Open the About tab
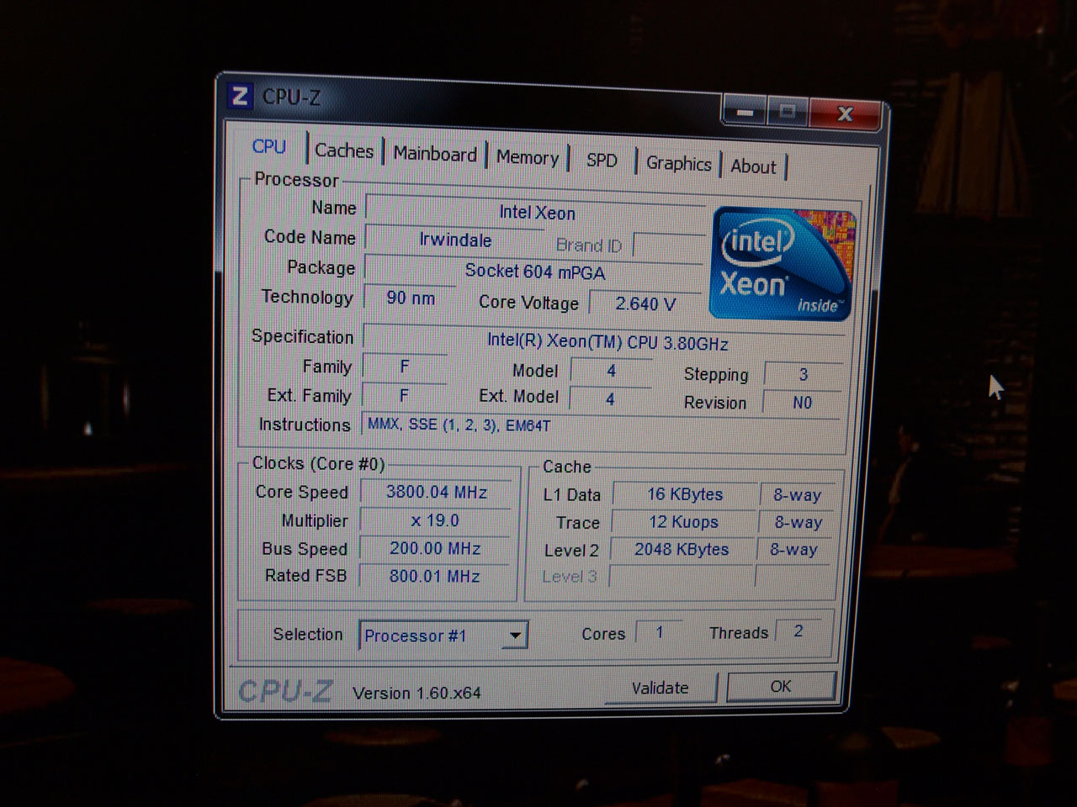Image resolution: width=1077 pixels, height=807 pixels. coord(753,166)
